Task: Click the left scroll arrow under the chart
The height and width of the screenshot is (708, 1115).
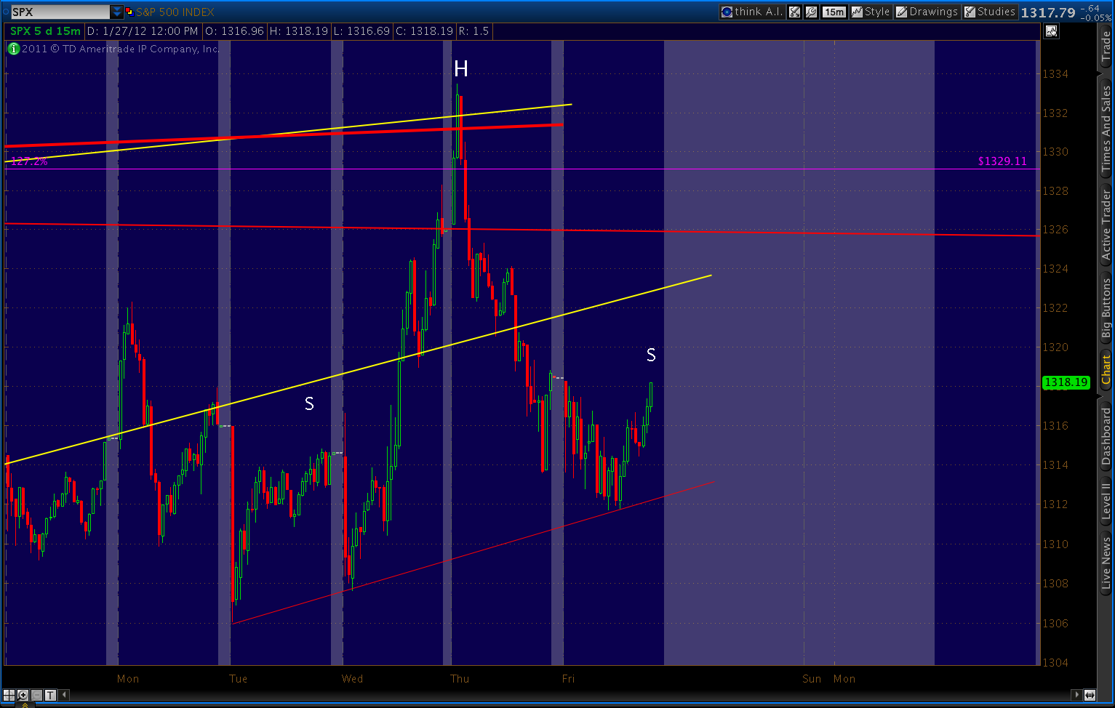Action: pyautogui.click(x=64, y=695)
